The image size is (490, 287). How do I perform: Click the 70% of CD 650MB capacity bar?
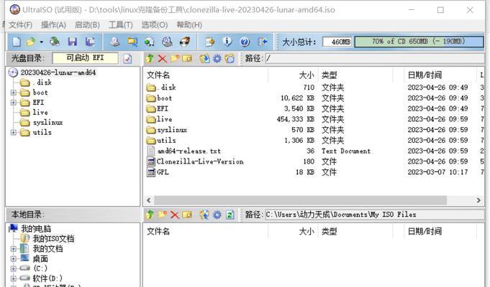click(419, 42)
